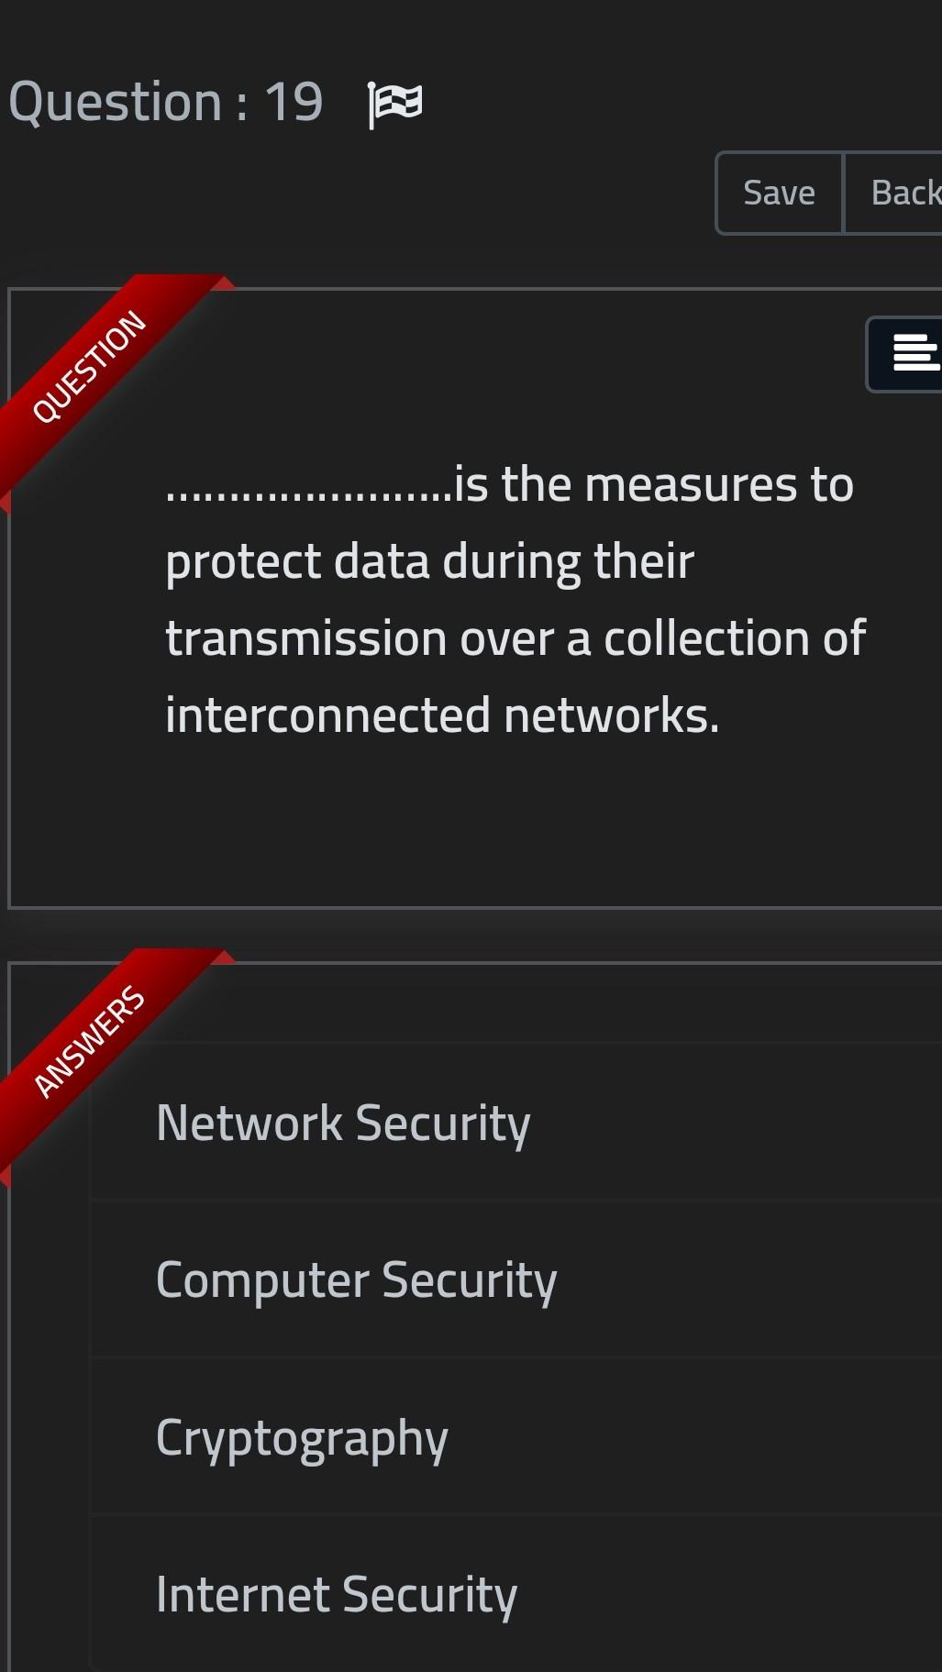Screen dimensions: 942x1672
Task: Pick the Cryptography option
Action: click(302, 1438)
